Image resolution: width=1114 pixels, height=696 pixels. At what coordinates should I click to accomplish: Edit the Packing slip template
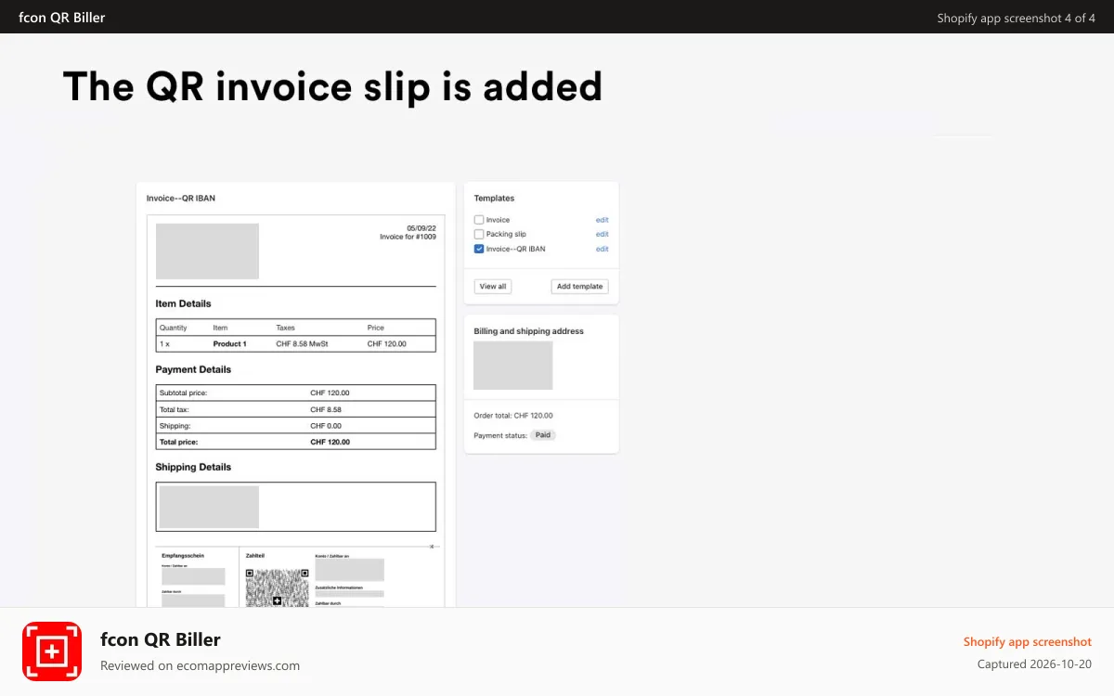point(602,234)
